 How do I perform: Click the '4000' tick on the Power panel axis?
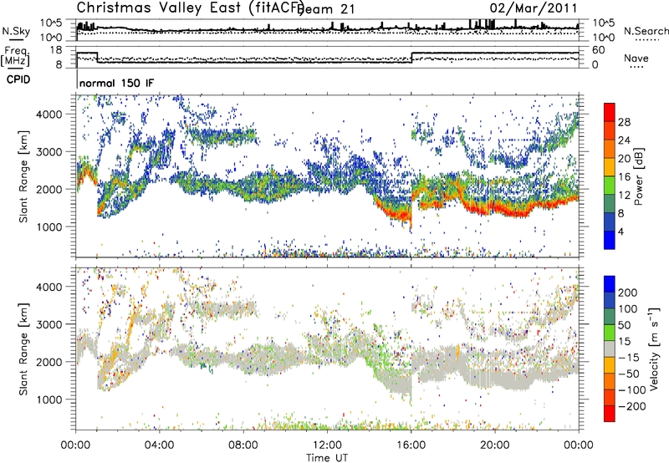(x=49, y=114)
